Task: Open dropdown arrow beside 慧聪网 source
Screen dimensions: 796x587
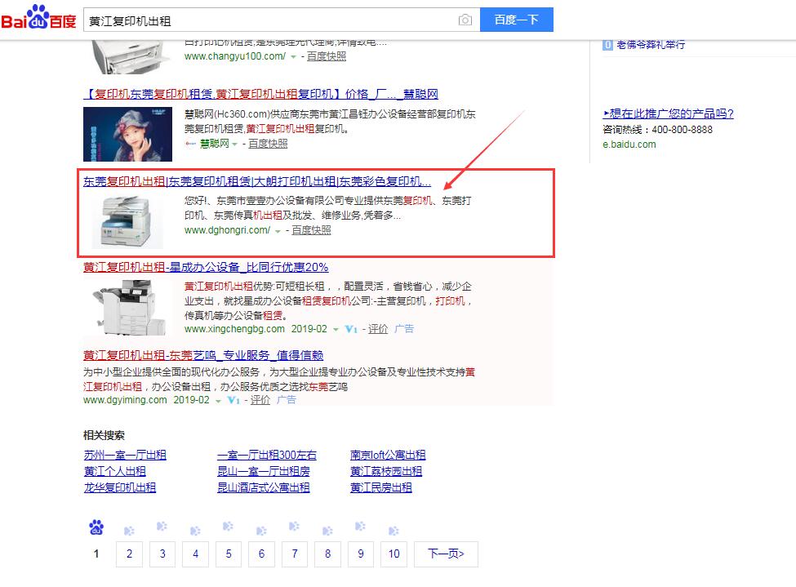Action: 234,144
